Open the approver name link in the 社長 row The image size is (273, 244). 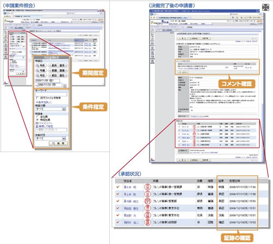coord(130,216)
